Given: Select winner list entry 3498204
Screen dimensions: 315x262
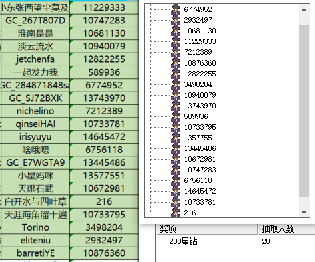Looking at the screenshot, I should tap(198, 84).
